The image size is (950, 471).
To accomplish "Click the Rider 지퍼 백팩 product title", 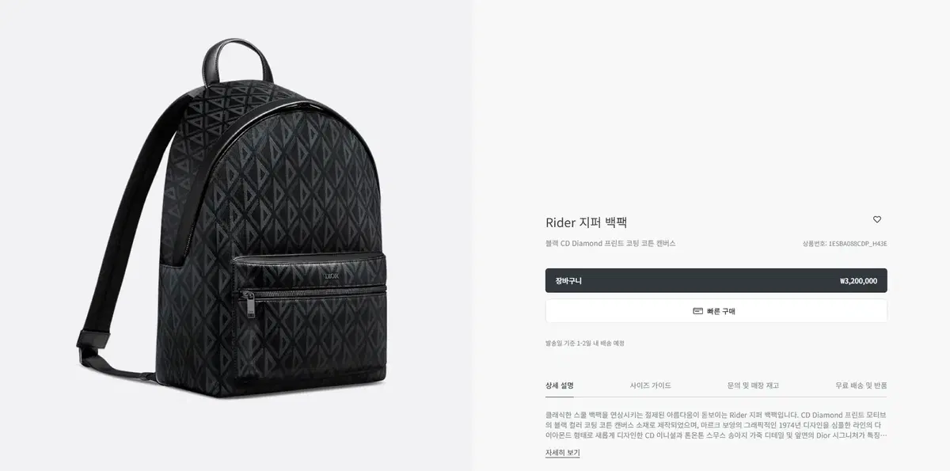I will click(x=587, y=222).
